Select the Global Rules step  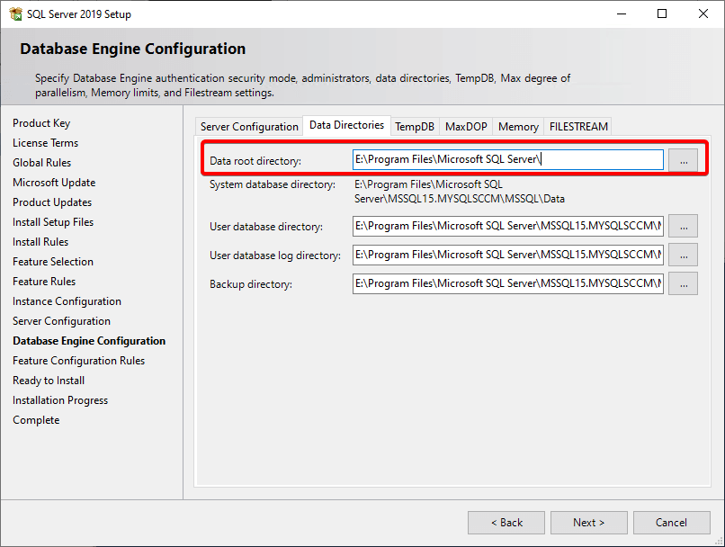42,163
